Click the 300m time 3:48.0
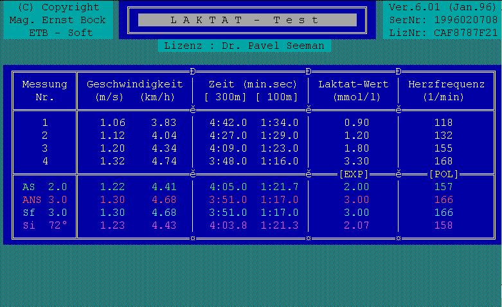This screenshot has width=502, height=307. (228, 161)
